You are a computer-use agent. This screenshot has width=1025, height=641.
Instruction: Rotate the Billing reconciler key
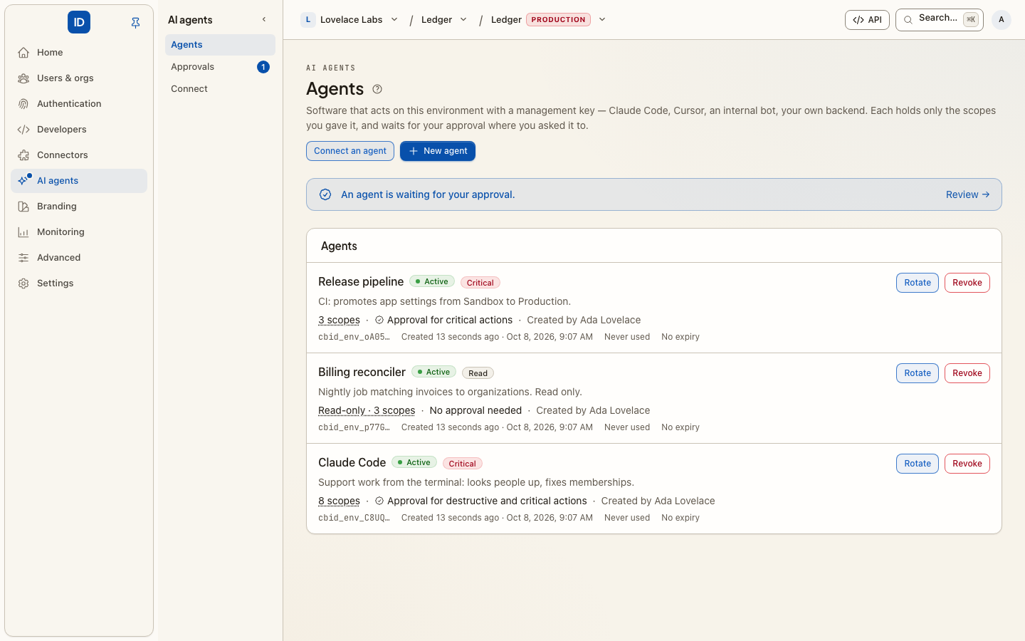pos(918,373)
